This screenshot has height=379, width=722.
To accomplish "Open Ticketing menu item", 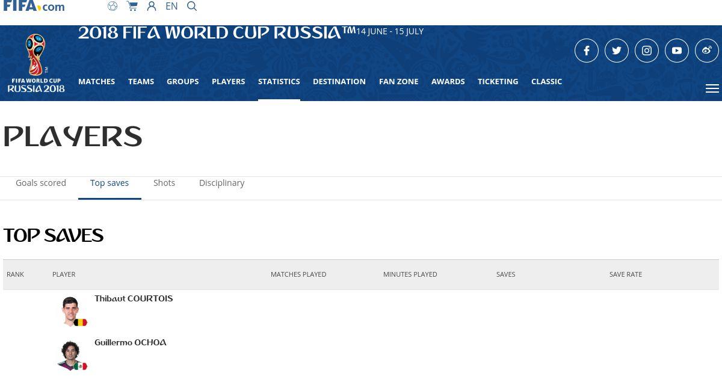I will tap(498, 81).
